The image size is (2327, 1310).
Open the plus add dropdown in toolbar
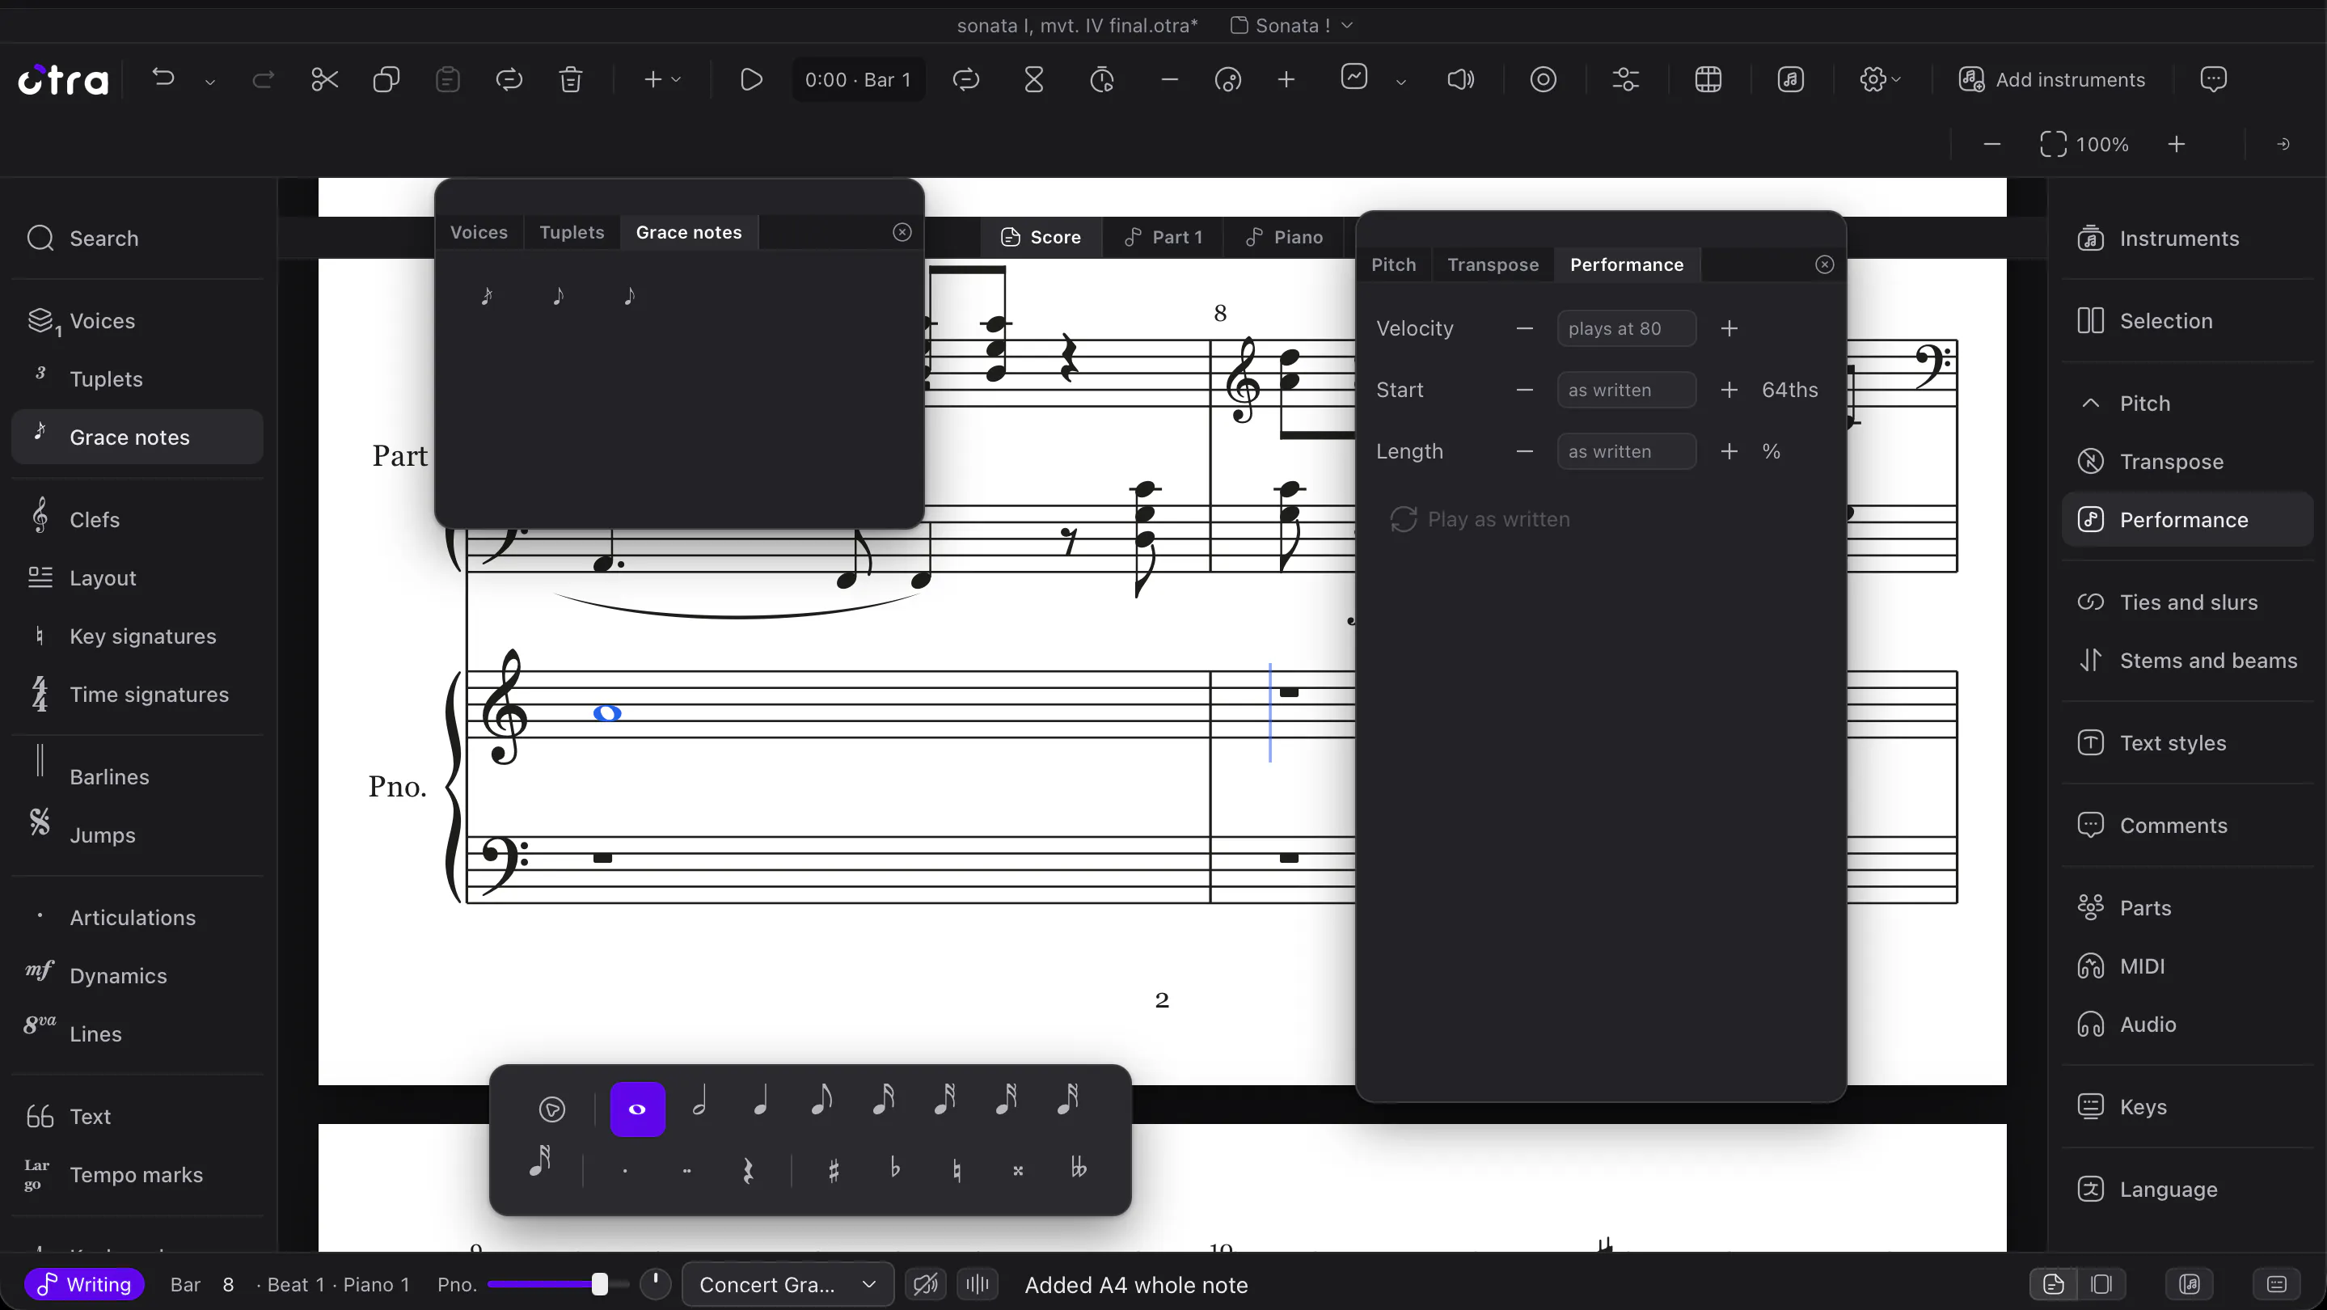(x=661, y=79)
